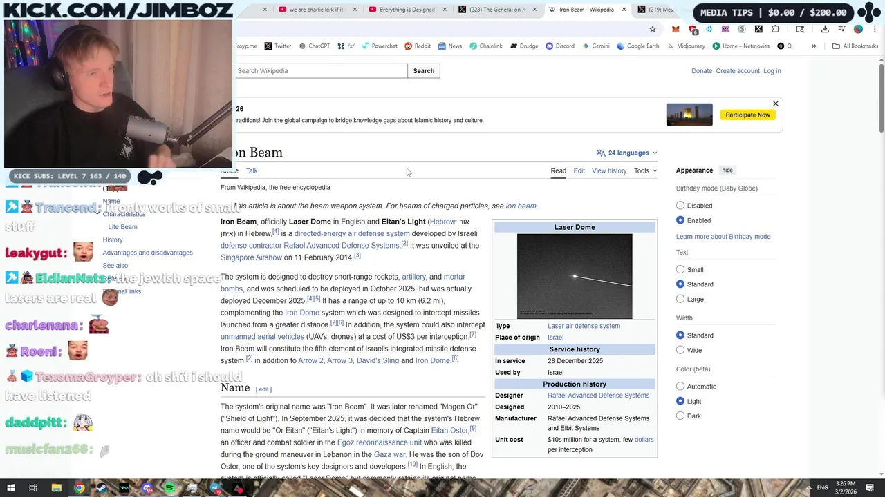Open the Log in link
This screenshot has width=885, height=497.
coord(772,71)
